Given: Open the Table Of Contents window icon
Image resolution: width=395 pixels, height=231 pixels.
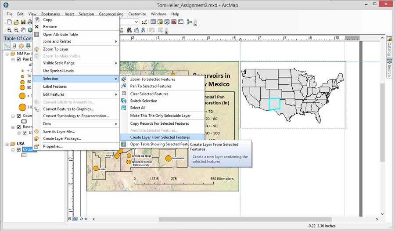Looking at the screenshot, I should click(x=153, y=22).
